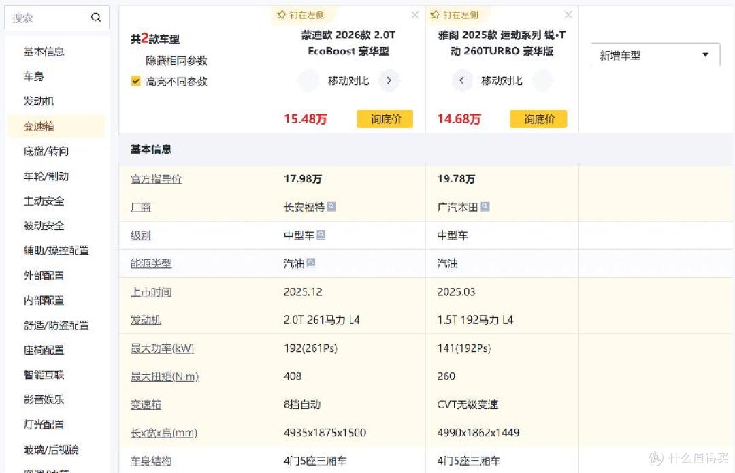
Task: Open the 车身结构 parameter link
Action: [151, 461]
